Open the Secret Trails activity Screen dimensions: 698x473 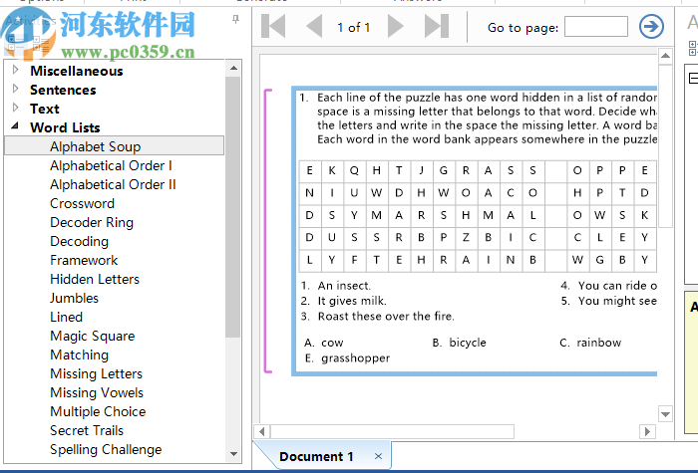click(87, 430)
